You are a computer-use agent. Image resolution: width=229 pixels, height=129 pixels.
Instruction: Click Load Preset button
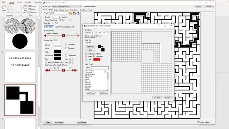point(91,93)
